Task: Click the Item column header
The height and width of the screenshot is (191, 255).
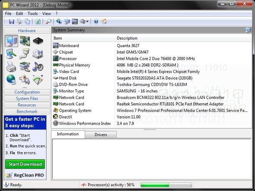Action: click(83, 38)
